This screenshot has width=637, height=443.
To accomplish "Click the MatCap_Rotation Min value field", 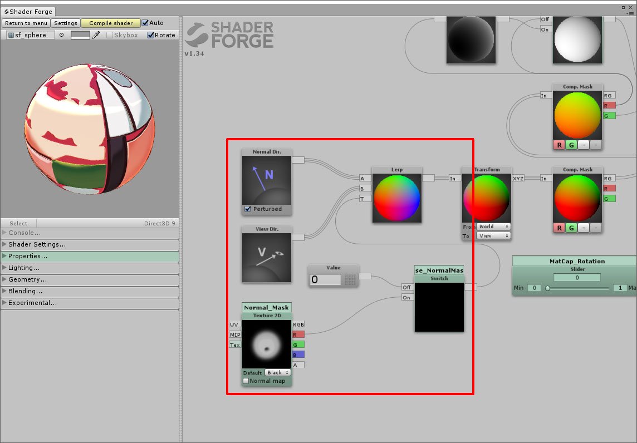I will tap(534, 288).
